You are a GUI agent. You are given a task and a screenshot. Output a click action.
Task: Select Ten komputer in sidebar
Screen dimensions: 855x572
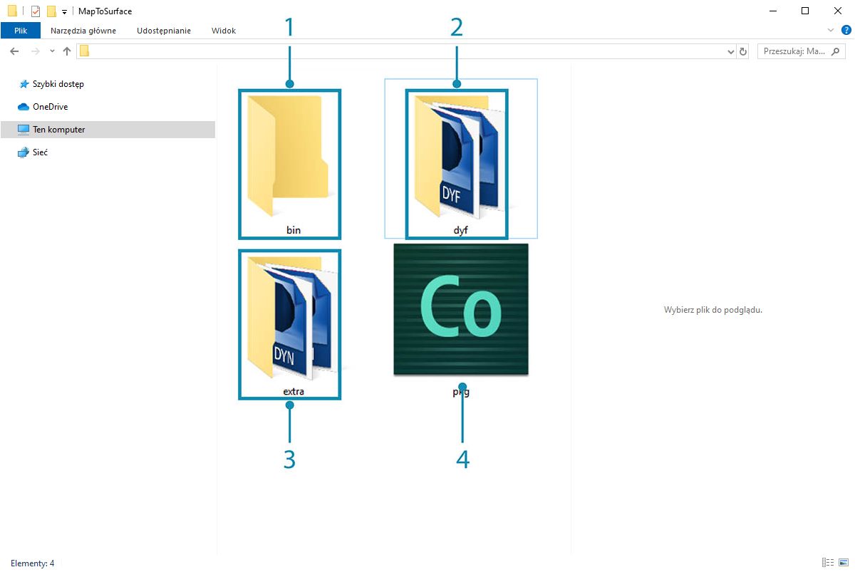click(107, 130)
